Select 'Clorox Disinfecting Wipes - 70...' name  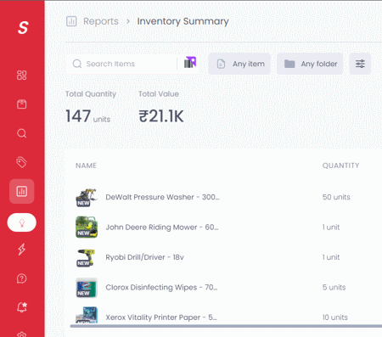[161, 288]
